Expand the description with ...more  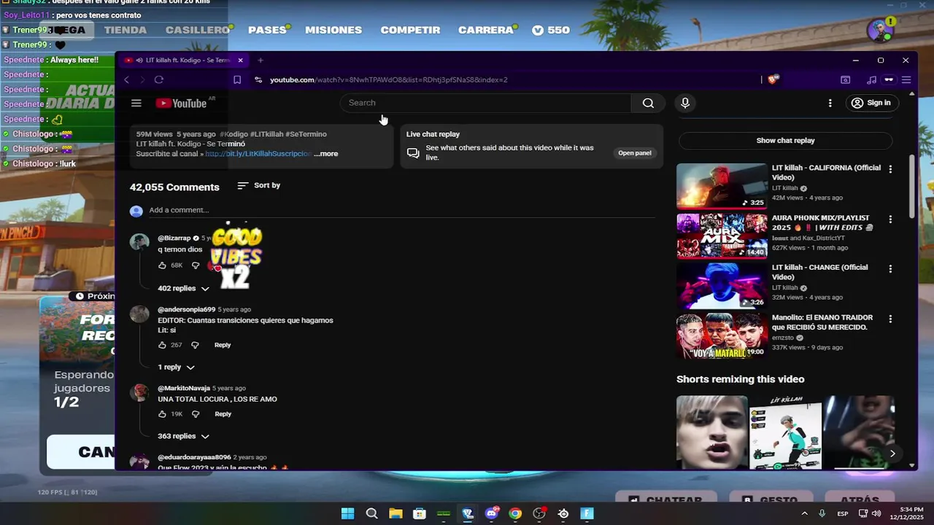point(326,154)
